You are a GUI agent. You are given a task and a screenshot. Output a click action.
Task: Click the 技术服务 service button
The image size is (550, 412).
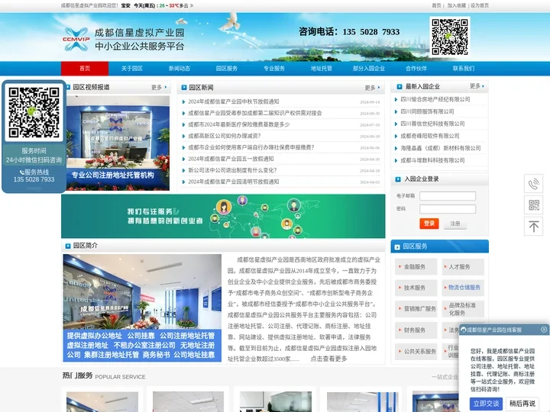(416, 288)
